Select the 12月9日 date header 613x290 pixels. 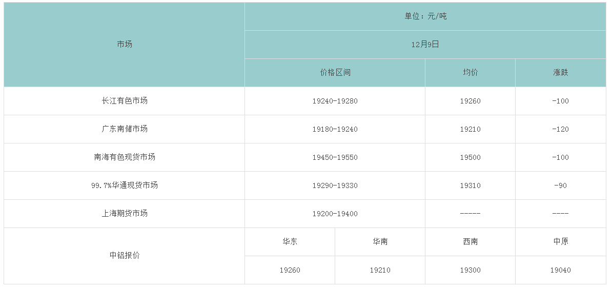(425, 45)
